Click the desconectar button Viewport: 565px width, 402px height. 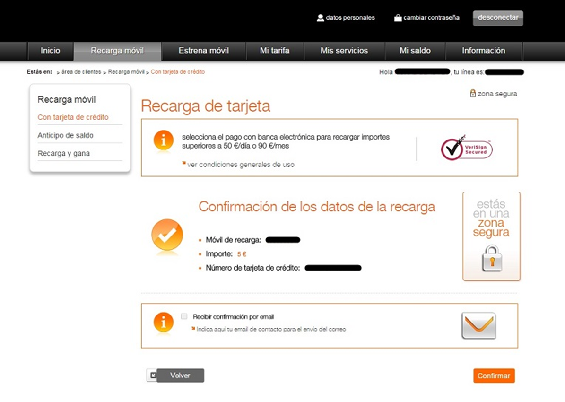click(x=498, y=18)
